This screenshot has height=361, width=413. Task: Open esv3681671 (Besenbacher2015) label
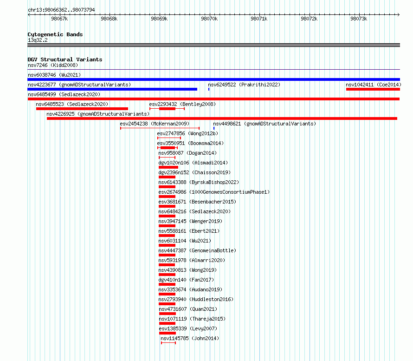197,202
